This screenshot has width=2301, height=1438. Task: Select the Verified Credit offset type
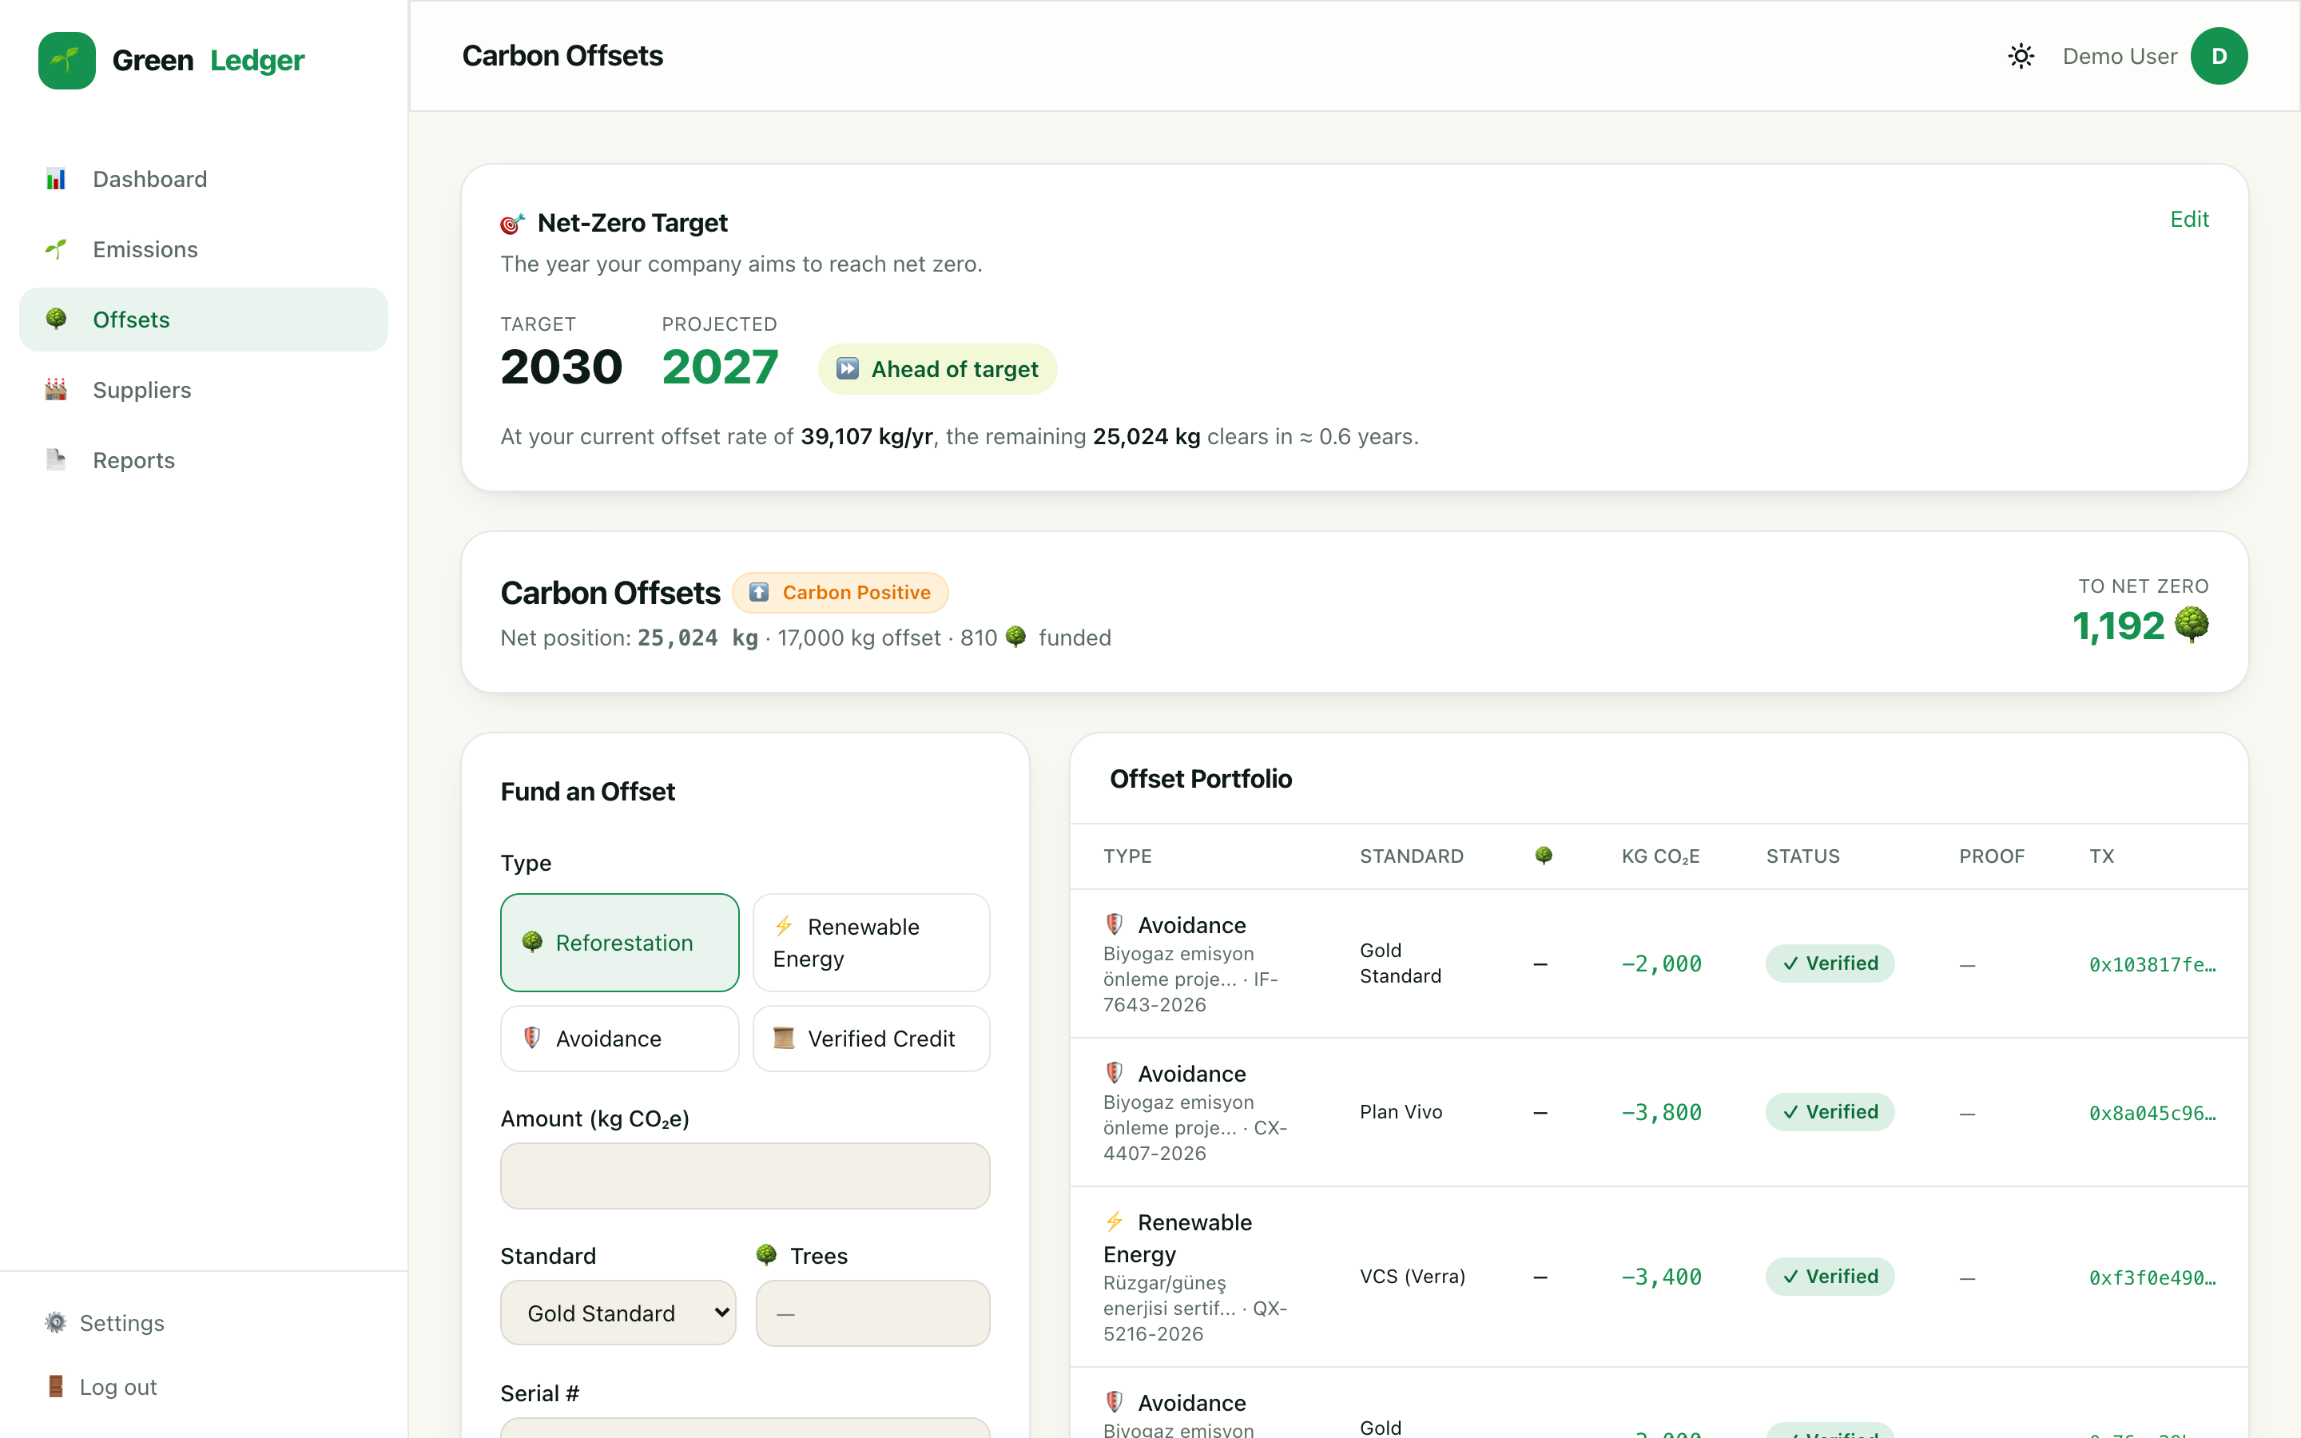click(x=871, y=1039)
